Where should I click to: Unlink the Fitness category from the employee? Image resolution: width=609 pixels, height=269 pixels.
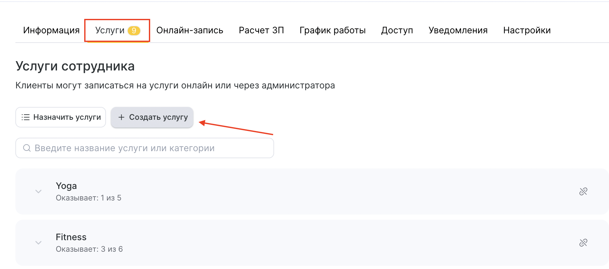(583, 243)
